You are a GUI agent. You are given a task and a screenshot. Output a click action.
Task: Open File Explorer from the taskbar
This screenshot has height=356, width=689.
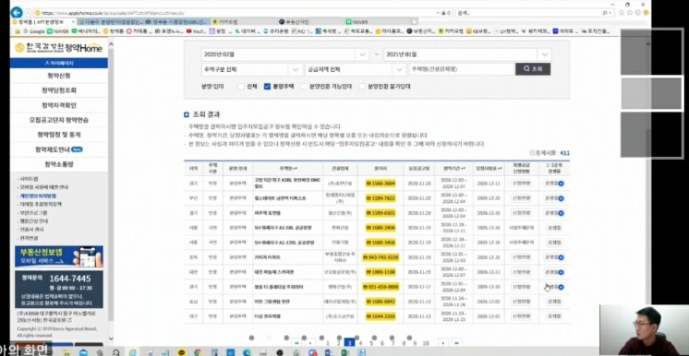coord(67,352)
